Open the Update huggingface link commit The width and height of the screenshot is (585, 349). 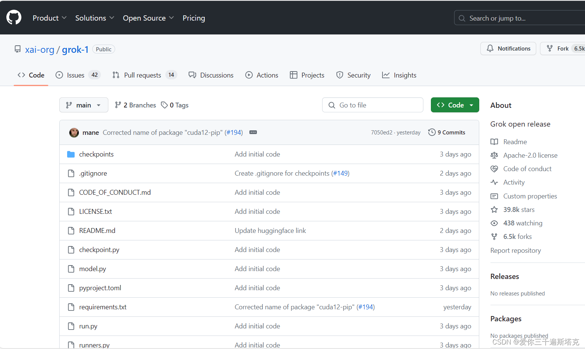point(270,231)
